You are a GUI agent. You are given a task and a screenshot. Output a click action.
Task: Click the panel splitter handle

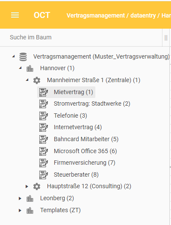tap(166, 38)
